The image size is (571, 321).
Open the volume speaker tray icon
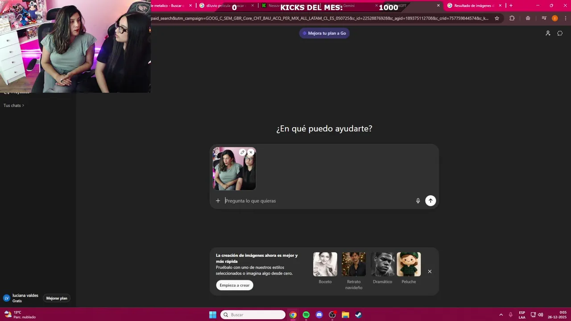(x=541, y=315)
